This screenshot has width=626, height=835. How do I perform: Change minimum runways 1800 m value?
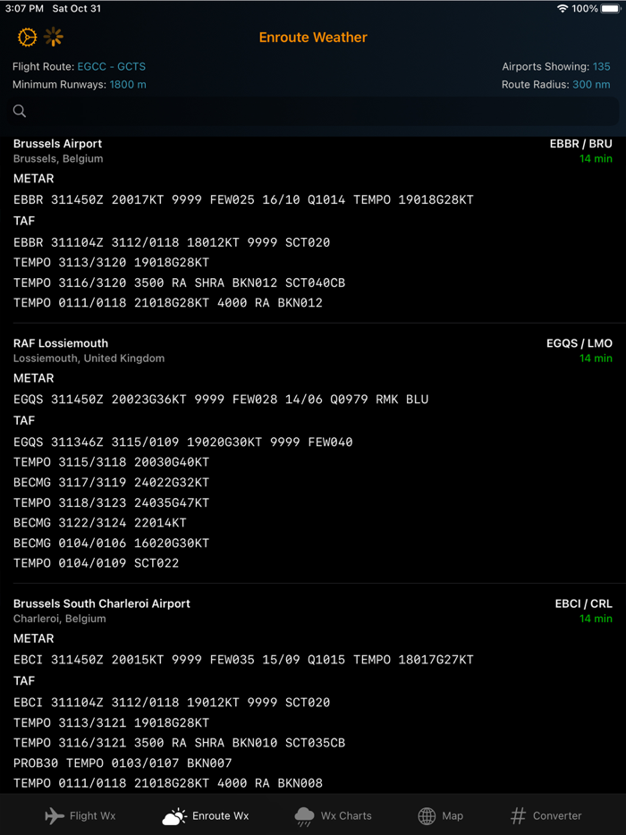(128, 84)
